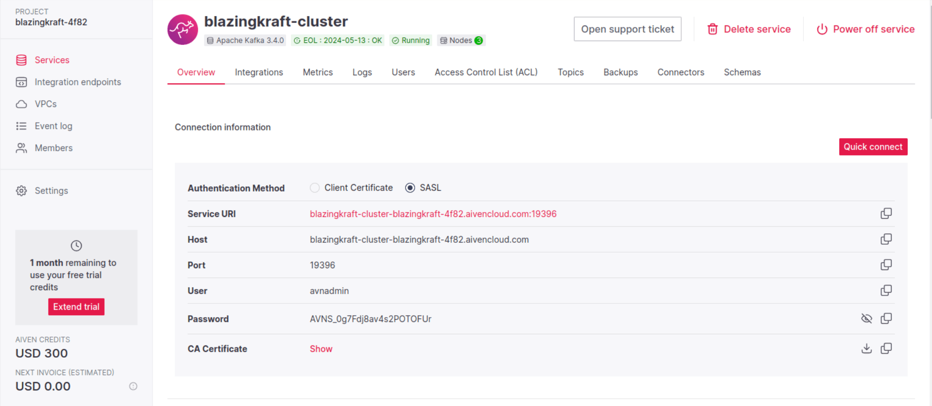The width and height of the screenshot is (932, 406).
Task: Click Delete service button
Action: tap(749, 29)
